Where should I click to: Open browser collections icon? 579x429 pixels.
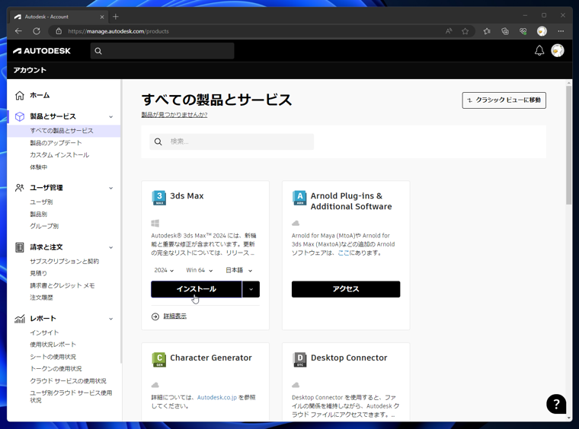click(505, 31)
